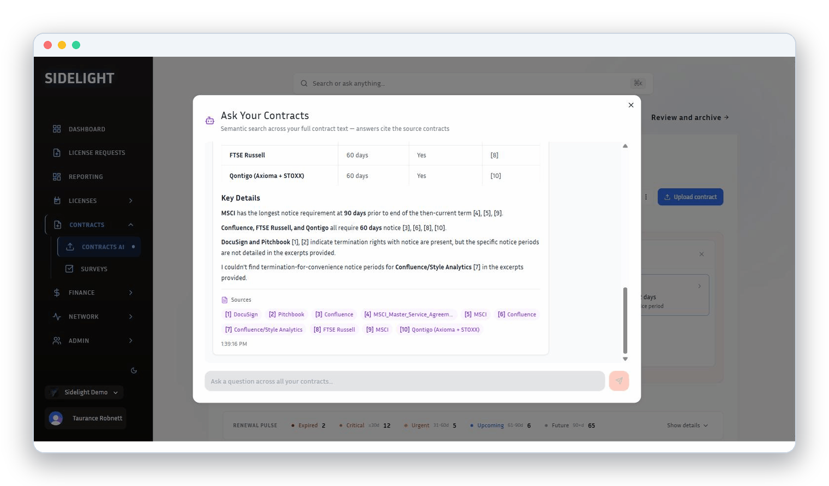Open Surveys submenu item
829x486 pixels.
[x=94, y=269]
